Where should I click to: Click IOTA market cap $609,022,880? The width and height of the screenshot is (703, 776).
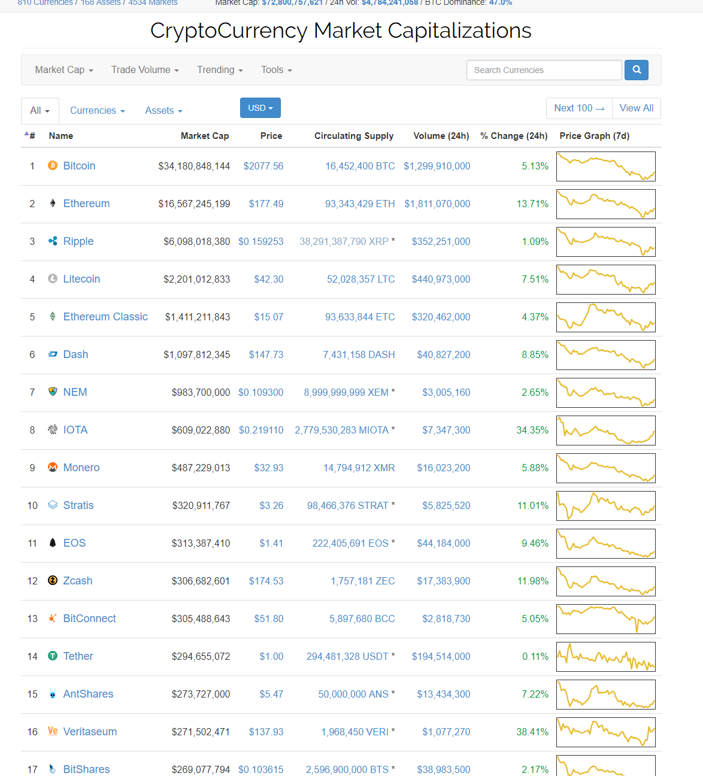[201, 430]
